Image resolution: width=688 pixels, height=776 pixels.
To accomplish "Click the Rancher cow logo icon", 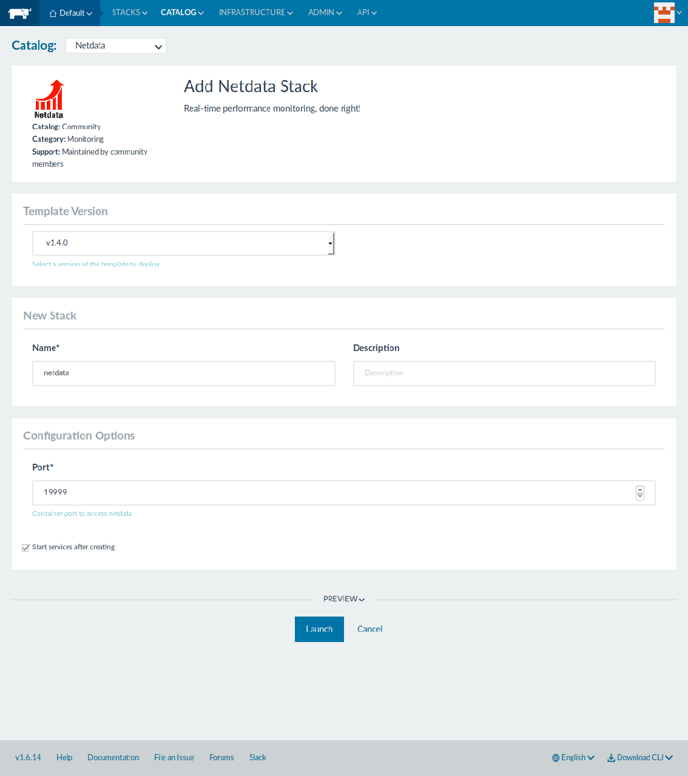I will (x=19, y=13).
